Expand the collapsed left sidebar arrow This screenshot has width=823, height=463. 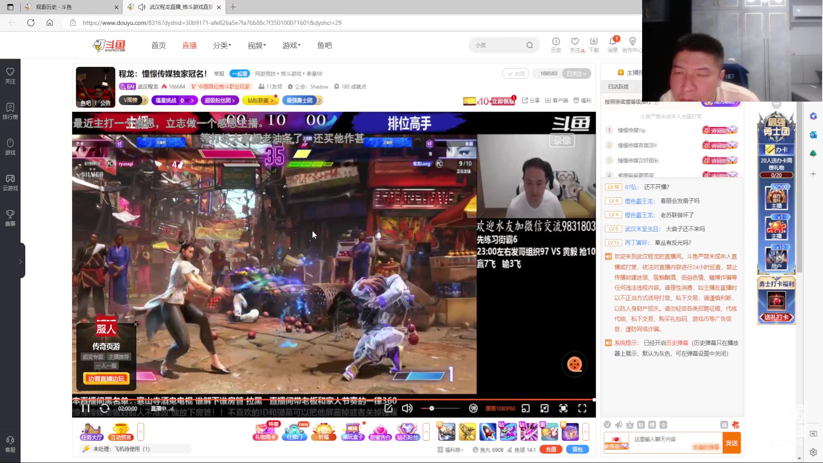[20, 261]
